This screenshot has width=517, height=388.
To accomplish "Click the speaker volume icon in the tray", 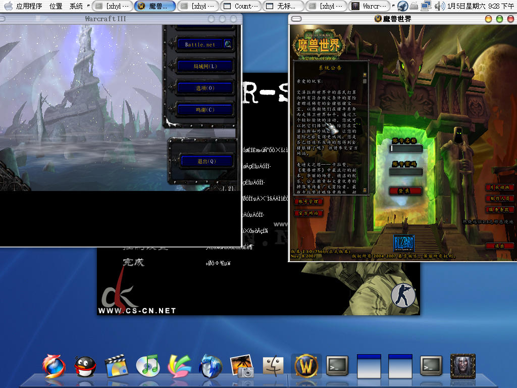I will click(x=439, y=6).
